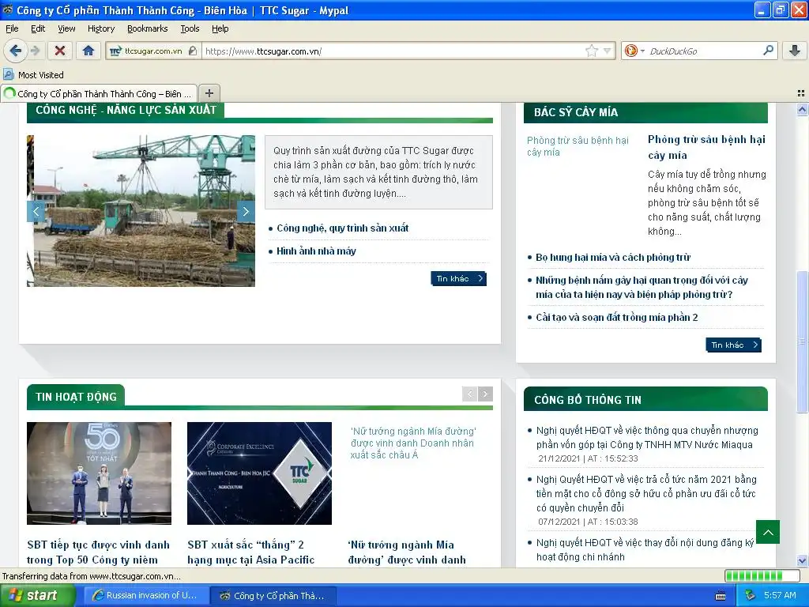Select the Công ty Cổ phần Thành Thành Công tab

(99, 93)
